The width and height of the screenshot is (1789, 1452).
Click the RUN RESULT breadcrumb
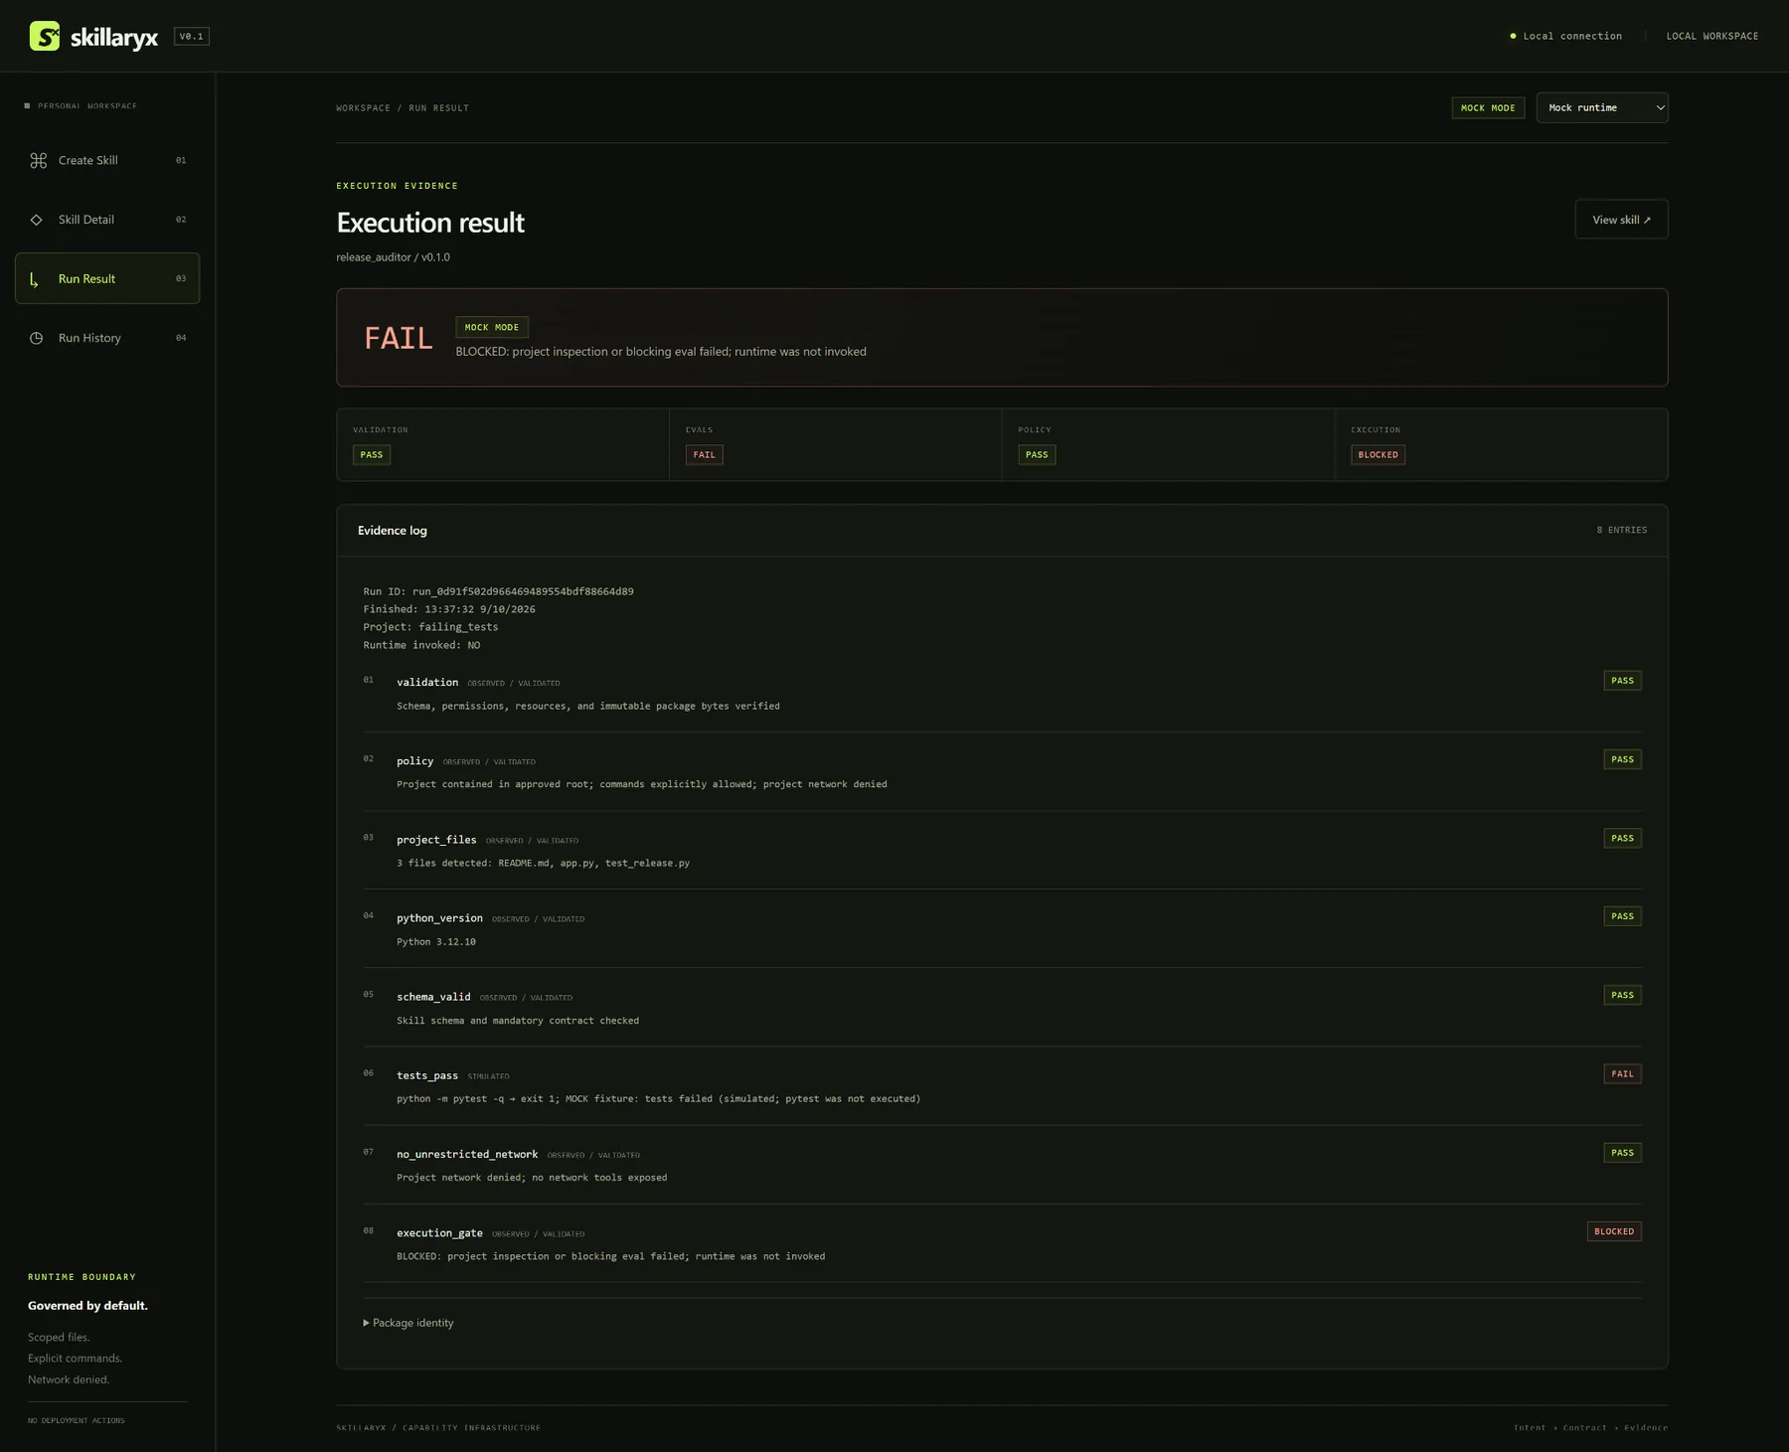pyautogui.click(x=438, y=108)
